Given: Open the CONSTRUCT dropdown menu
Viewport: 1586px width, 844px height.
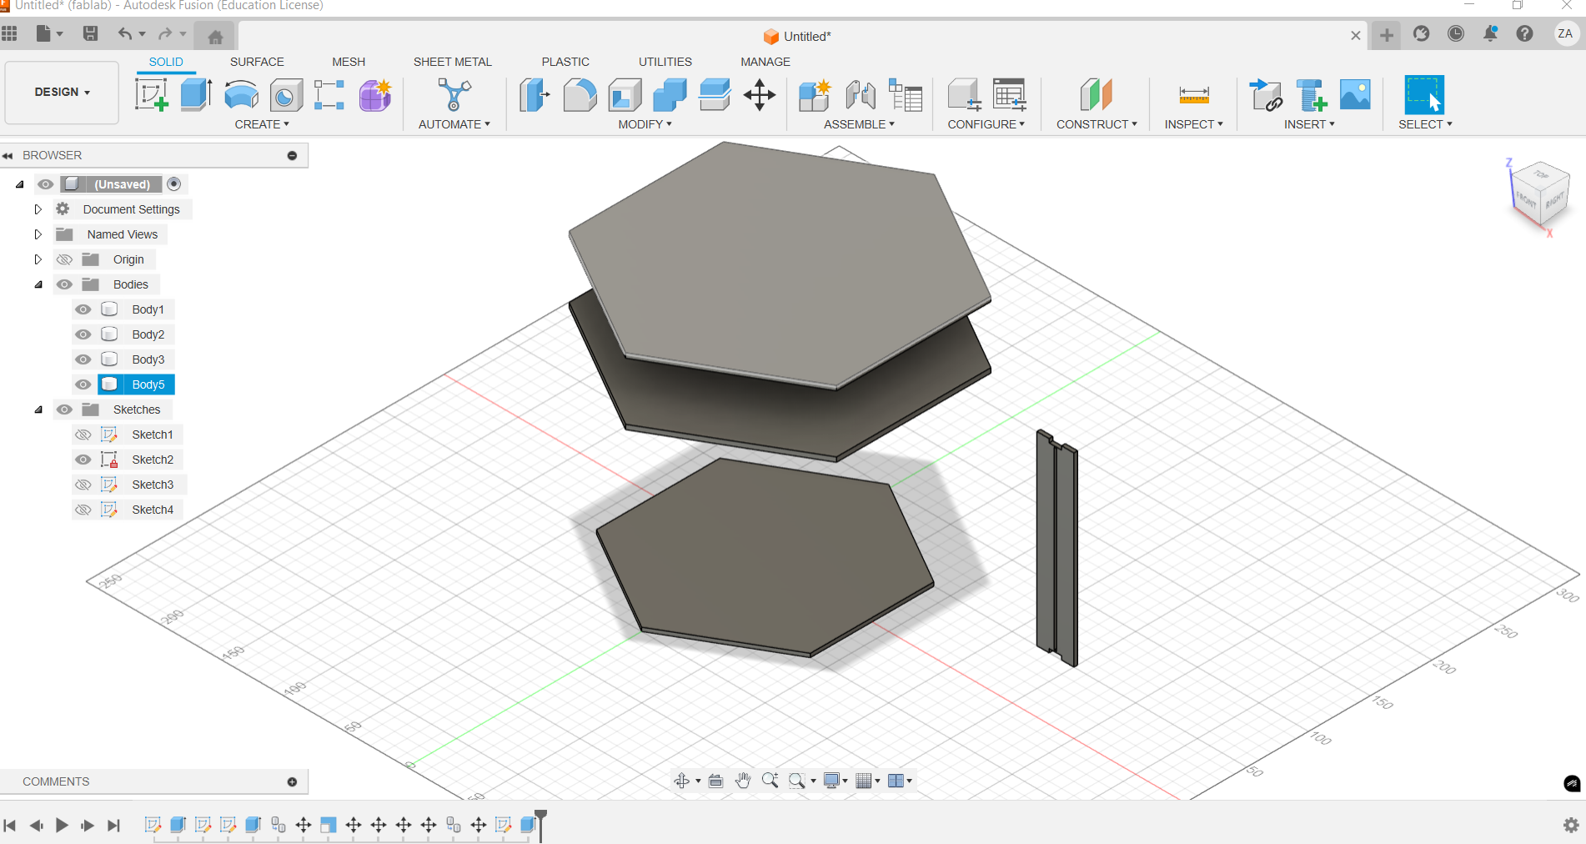Looking at the screenshot, I should point(1097,124).
